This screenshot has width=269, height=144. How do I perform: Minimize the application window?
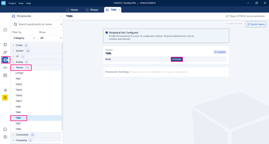tap(248, 3)
